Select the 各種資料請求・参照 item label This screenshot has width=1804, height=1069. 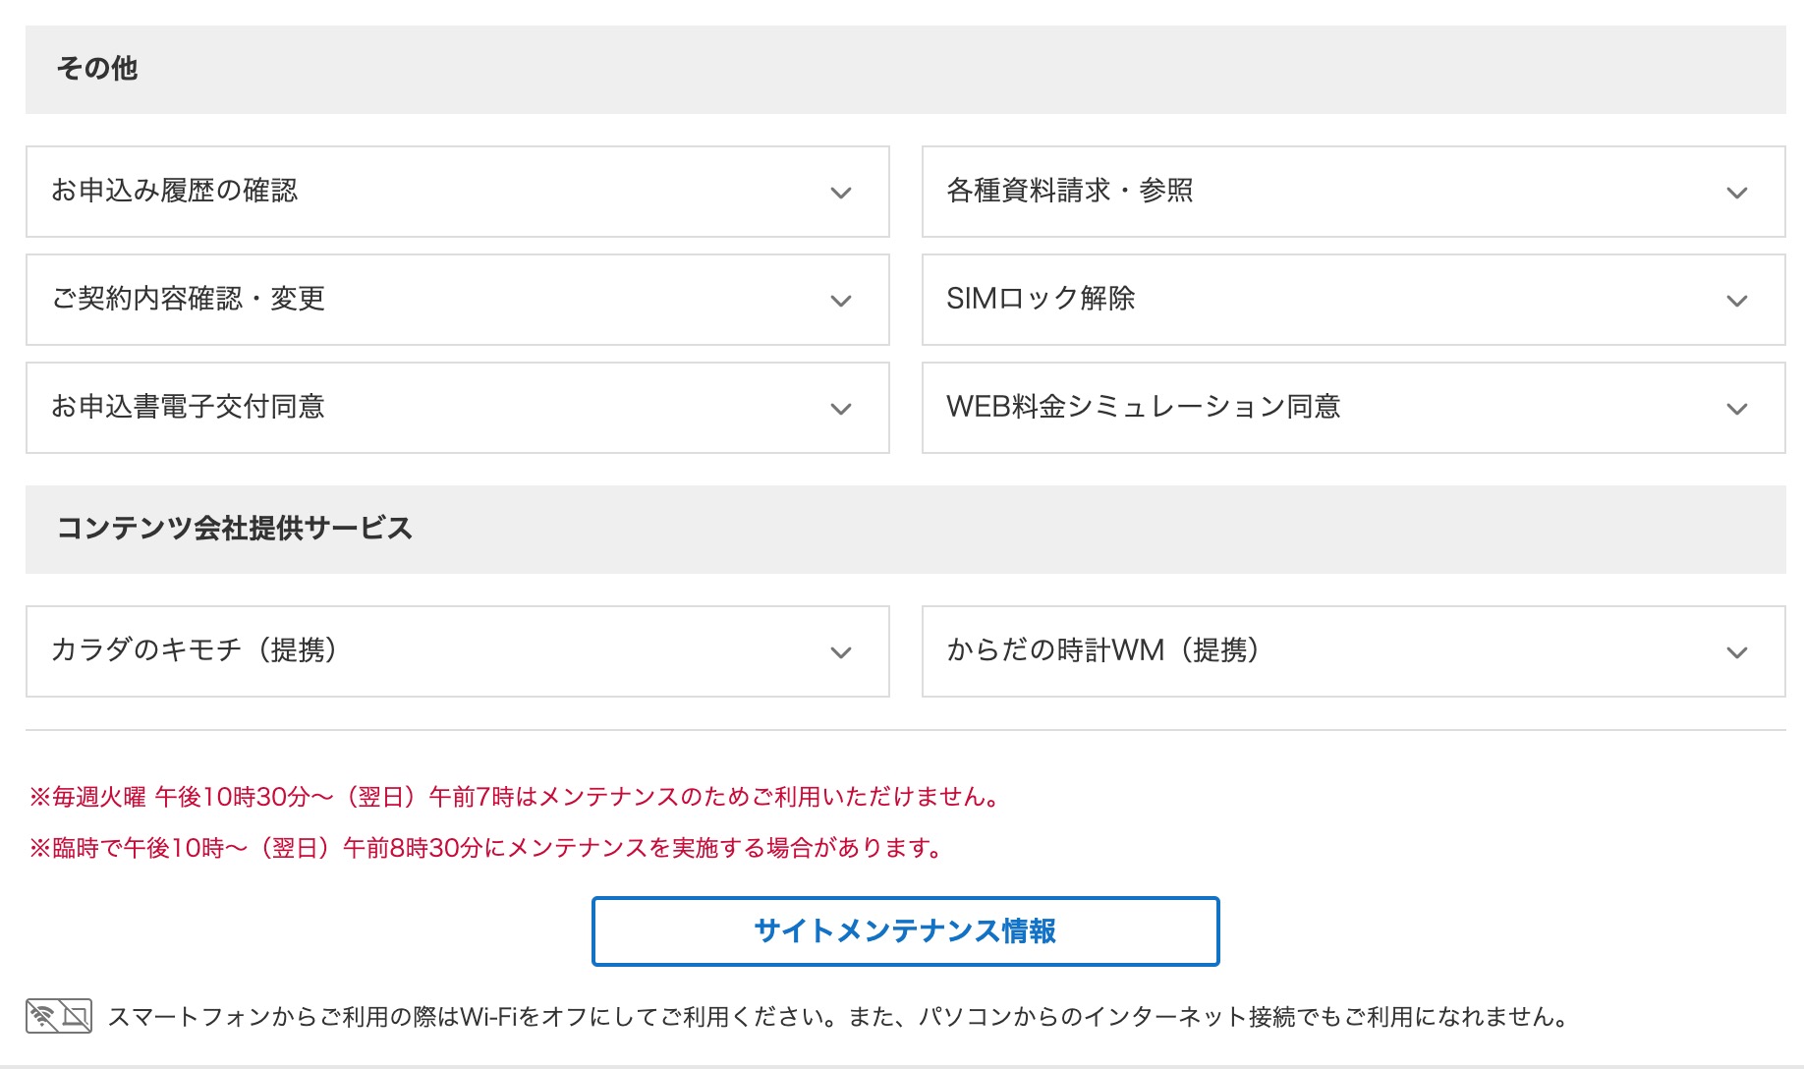[1069, 191]
